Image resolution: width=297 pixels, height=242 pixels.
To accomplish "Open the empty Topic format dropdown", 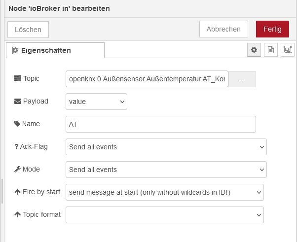I will (x=165, y=215).
